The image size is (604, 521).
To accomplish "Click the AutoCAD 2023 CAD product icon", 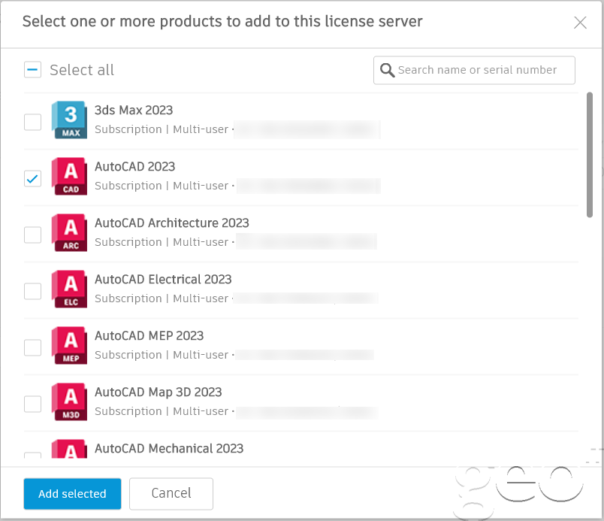I will click(x=69, y=176).
